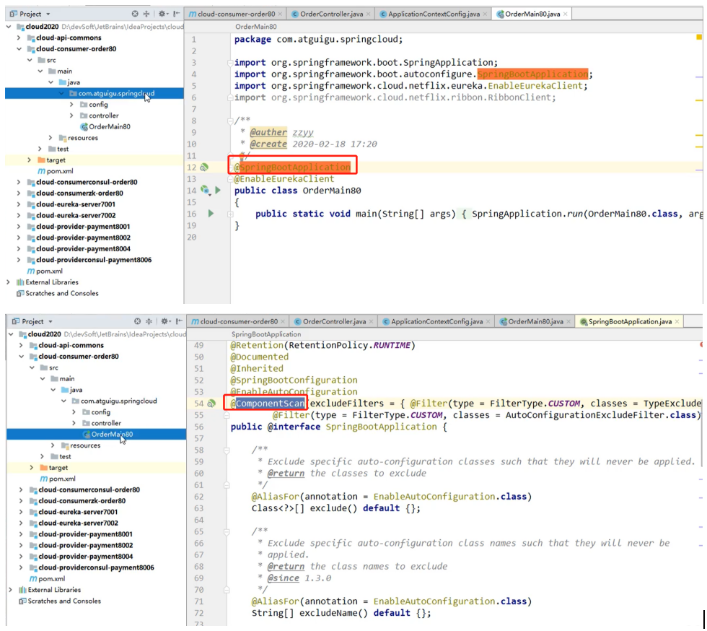Select Scratches and Consoles in SpringBootApplication editor window tree
The width and height of the screenshot is (707, 631).
tap(64, 601)
